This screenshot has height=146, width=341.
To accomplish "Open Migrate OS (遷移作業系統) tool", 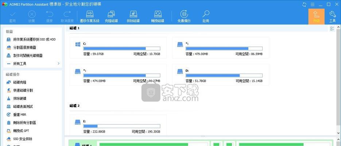I will [x=90, y=17].
